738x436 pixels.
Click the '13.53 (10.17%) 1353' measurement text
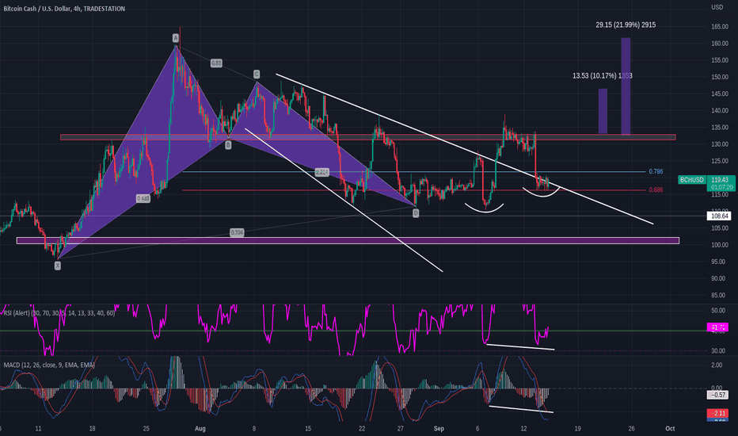602,75
